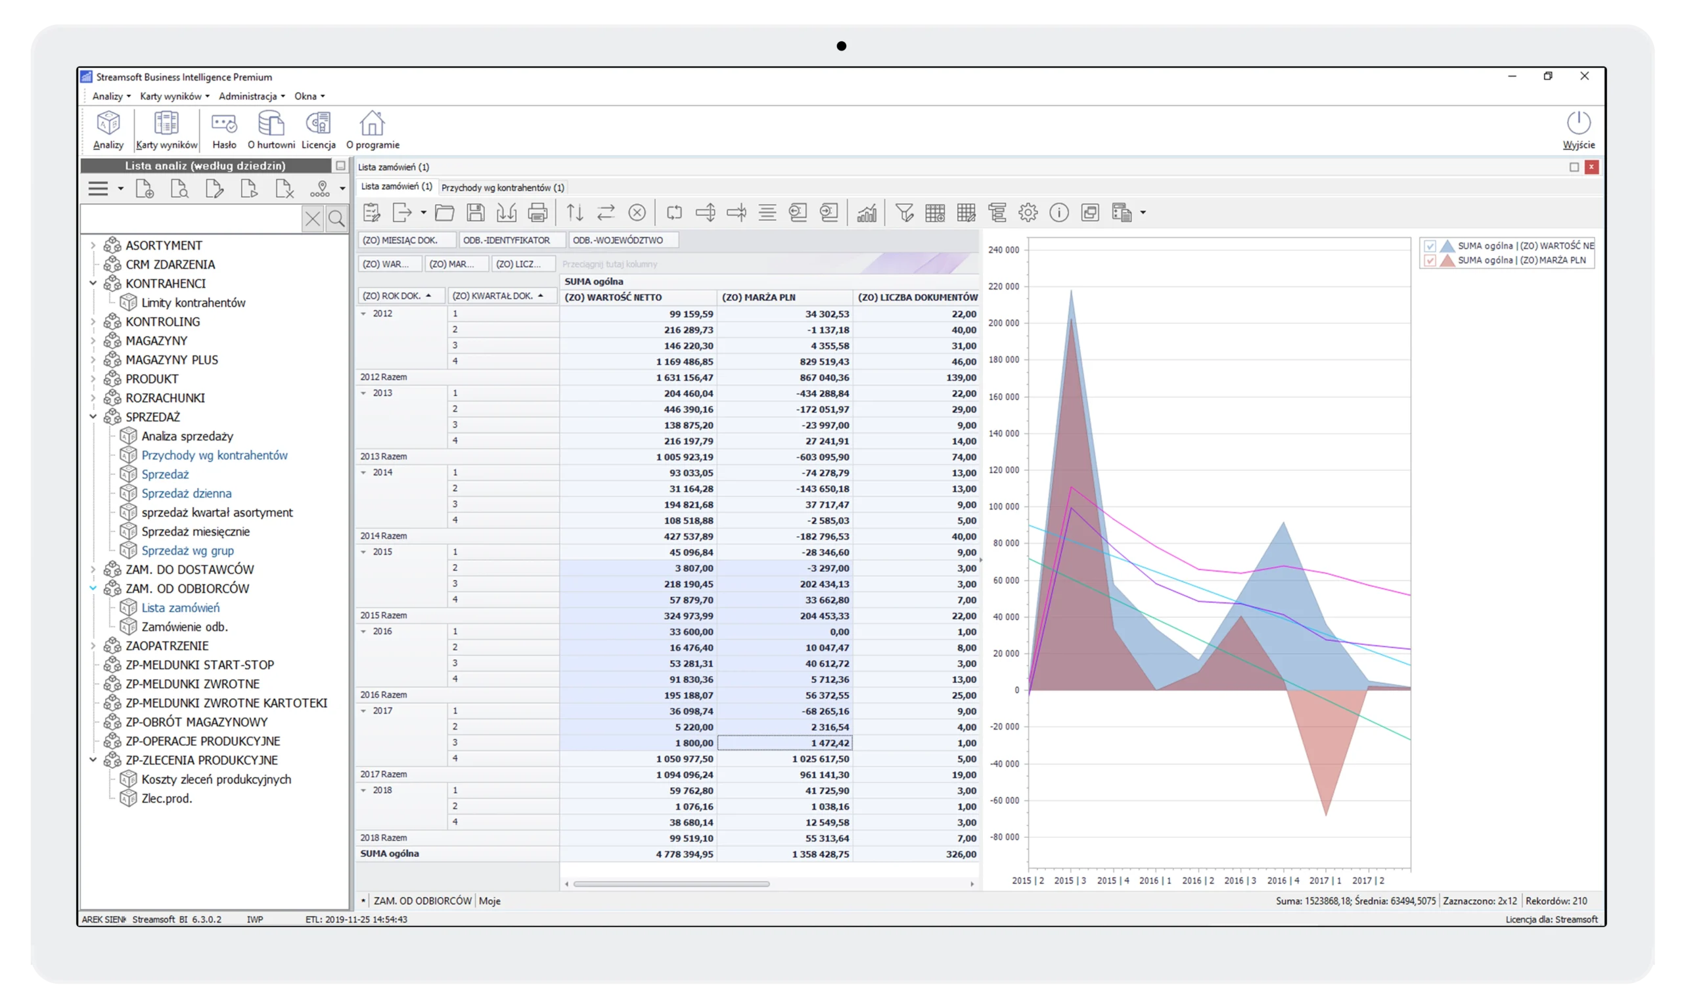Expand the ASORTYMENT tree branch
Screen dimensions: 1682x1008
tap(93, 245)
